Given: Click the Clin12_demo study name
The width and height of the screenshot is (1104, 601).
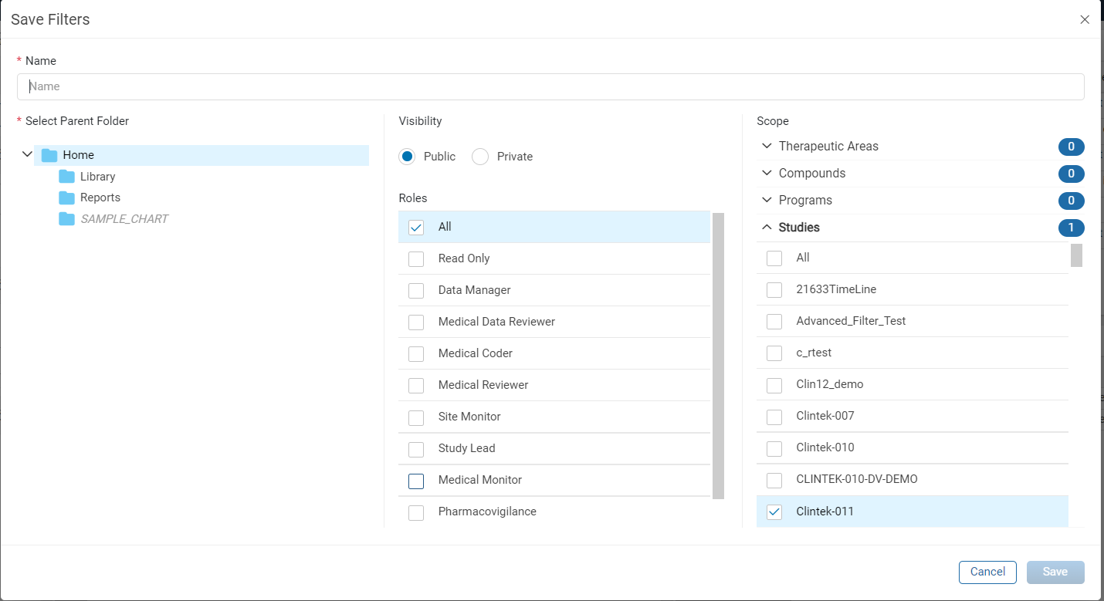Looking at the screenshot, I should coord(830,384).
